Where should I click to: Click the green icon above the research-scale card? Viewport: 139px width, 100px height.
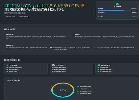click(x=117, y=4)
